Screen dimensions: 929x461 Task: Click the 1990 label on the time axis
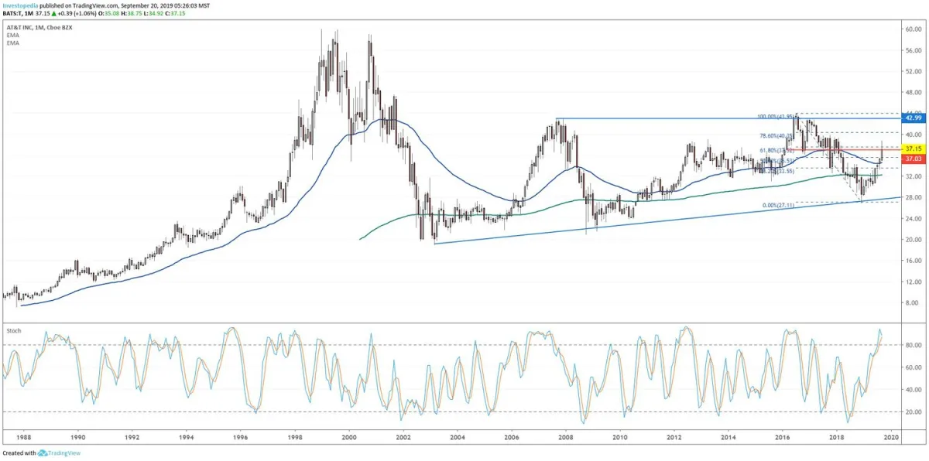(78, 437)
